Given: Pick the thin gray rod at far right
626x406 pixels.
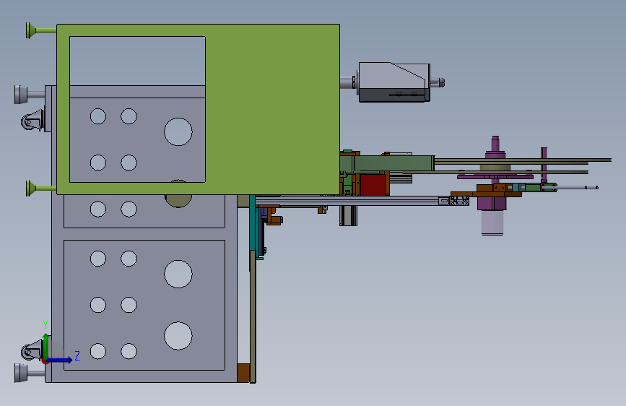Looking at the screenshot, I should point(578,187).
